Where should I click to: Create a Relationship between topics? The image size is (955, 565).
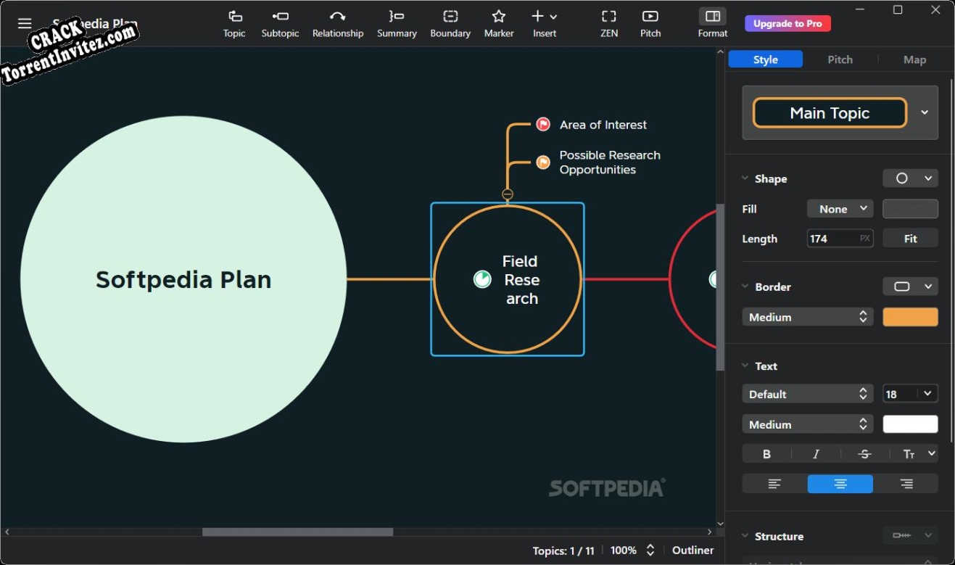pyautogui.click(x=338, y=23)
